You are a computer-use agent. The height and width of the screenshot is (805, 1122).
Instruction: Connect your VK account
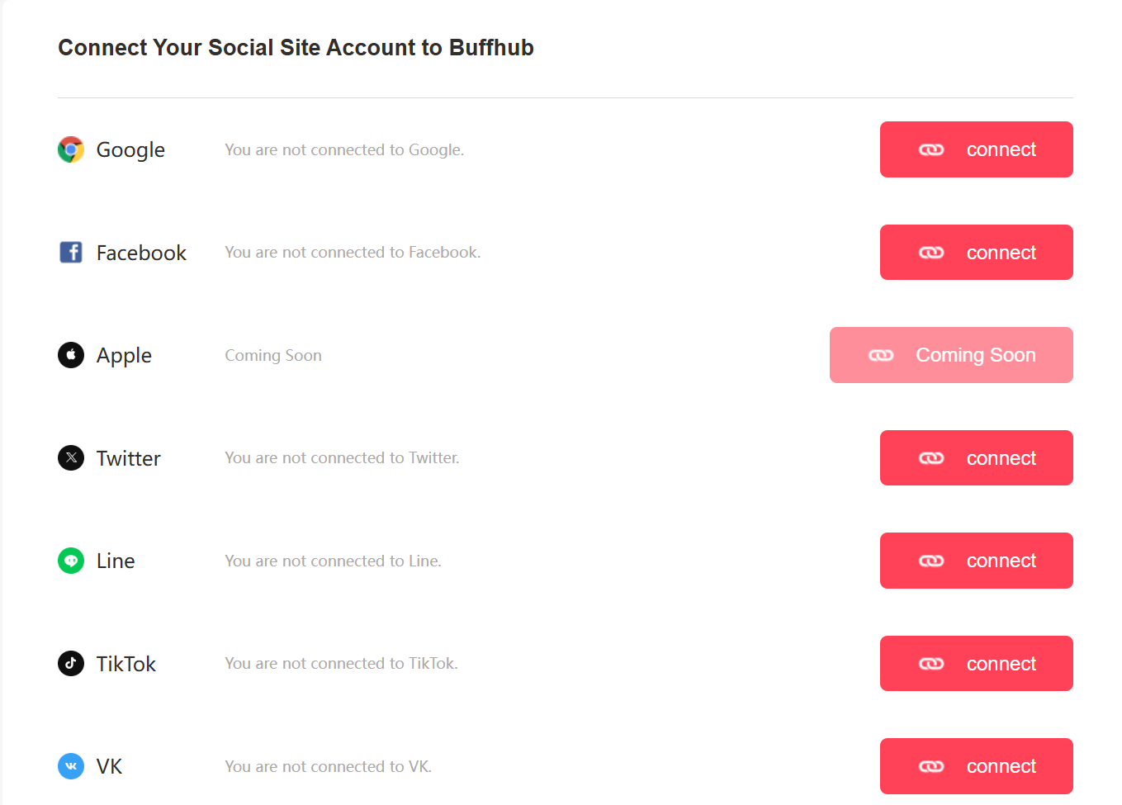coord(977,766)
